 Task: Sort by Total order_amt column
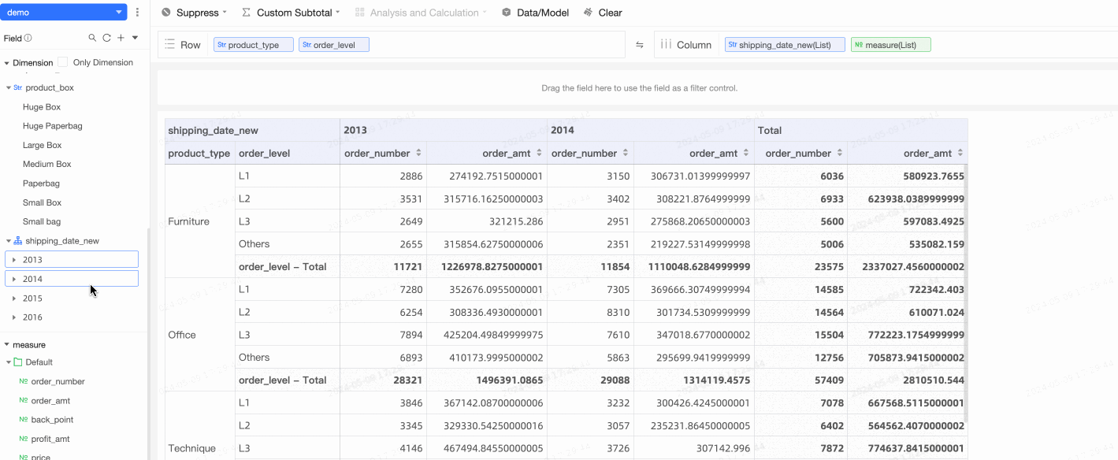tap(959, 154)
